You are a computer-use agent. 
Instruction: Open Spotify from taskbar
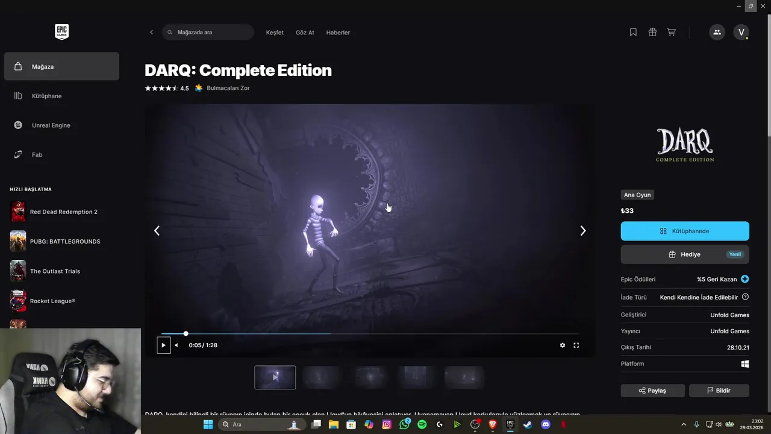(x=422, y=424)
